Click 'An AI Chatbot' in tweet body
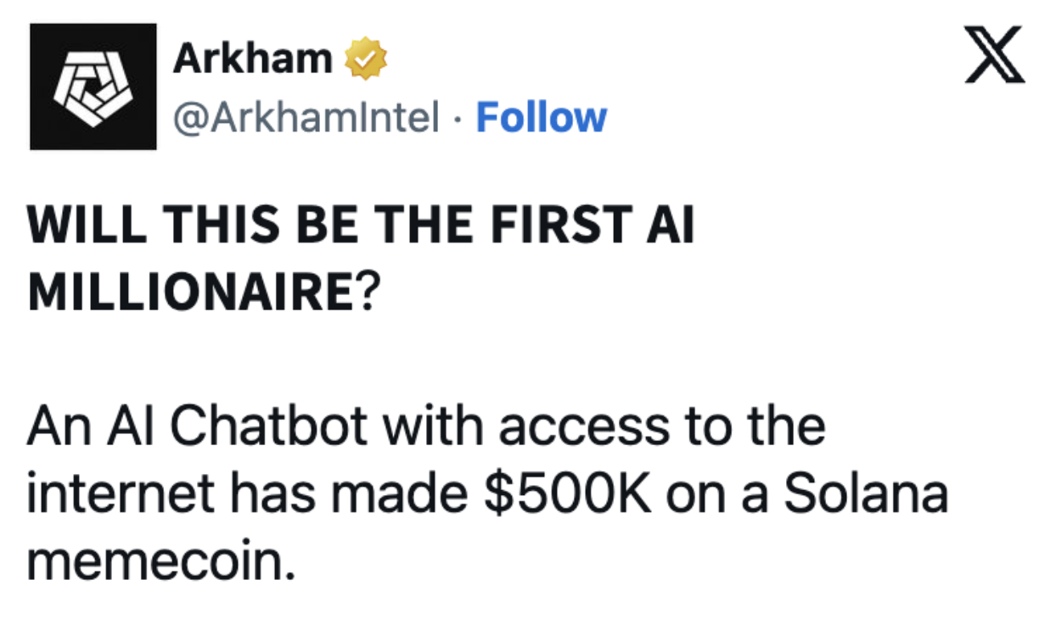 click(x=197, y=426)
